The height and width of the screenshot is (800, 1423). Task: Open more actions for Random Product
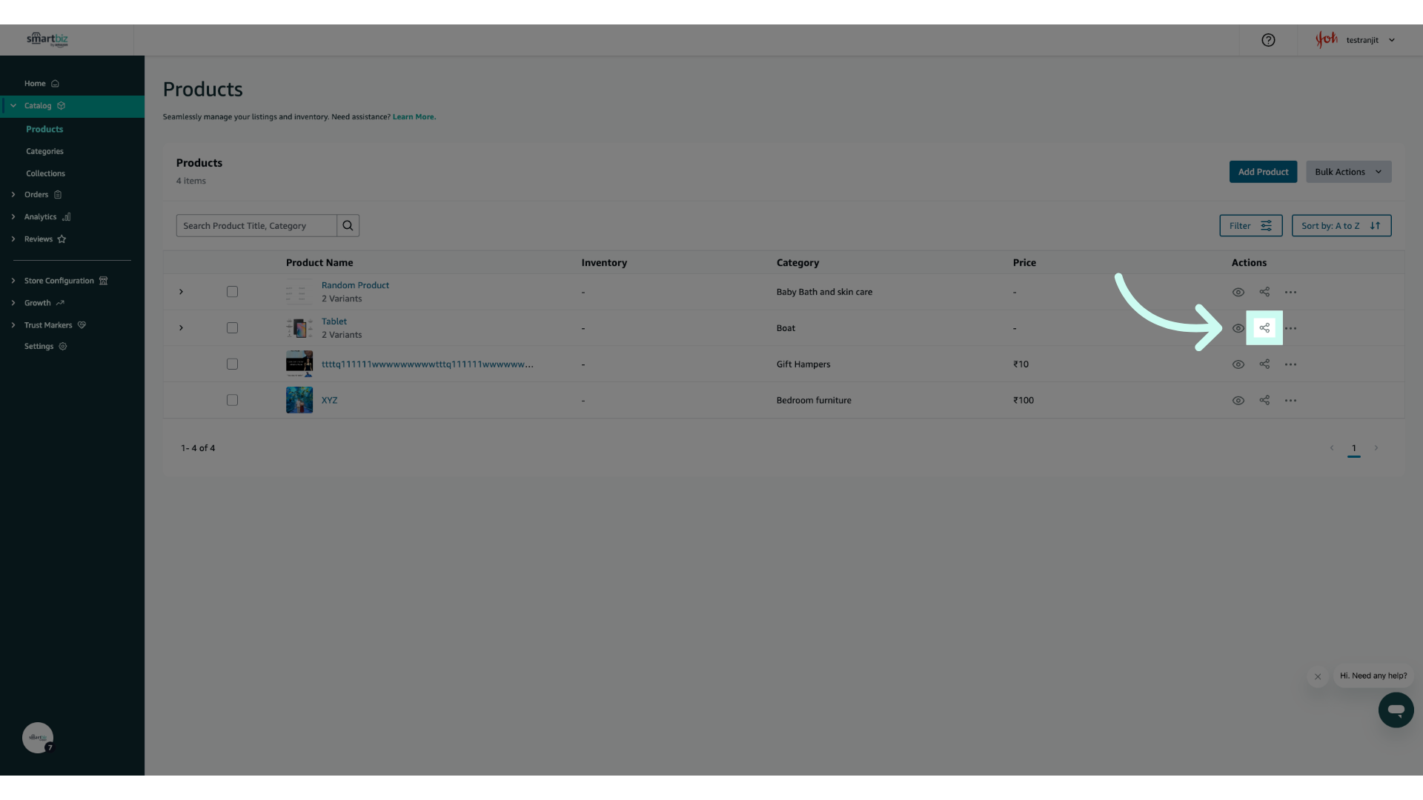coord(1290,293)
